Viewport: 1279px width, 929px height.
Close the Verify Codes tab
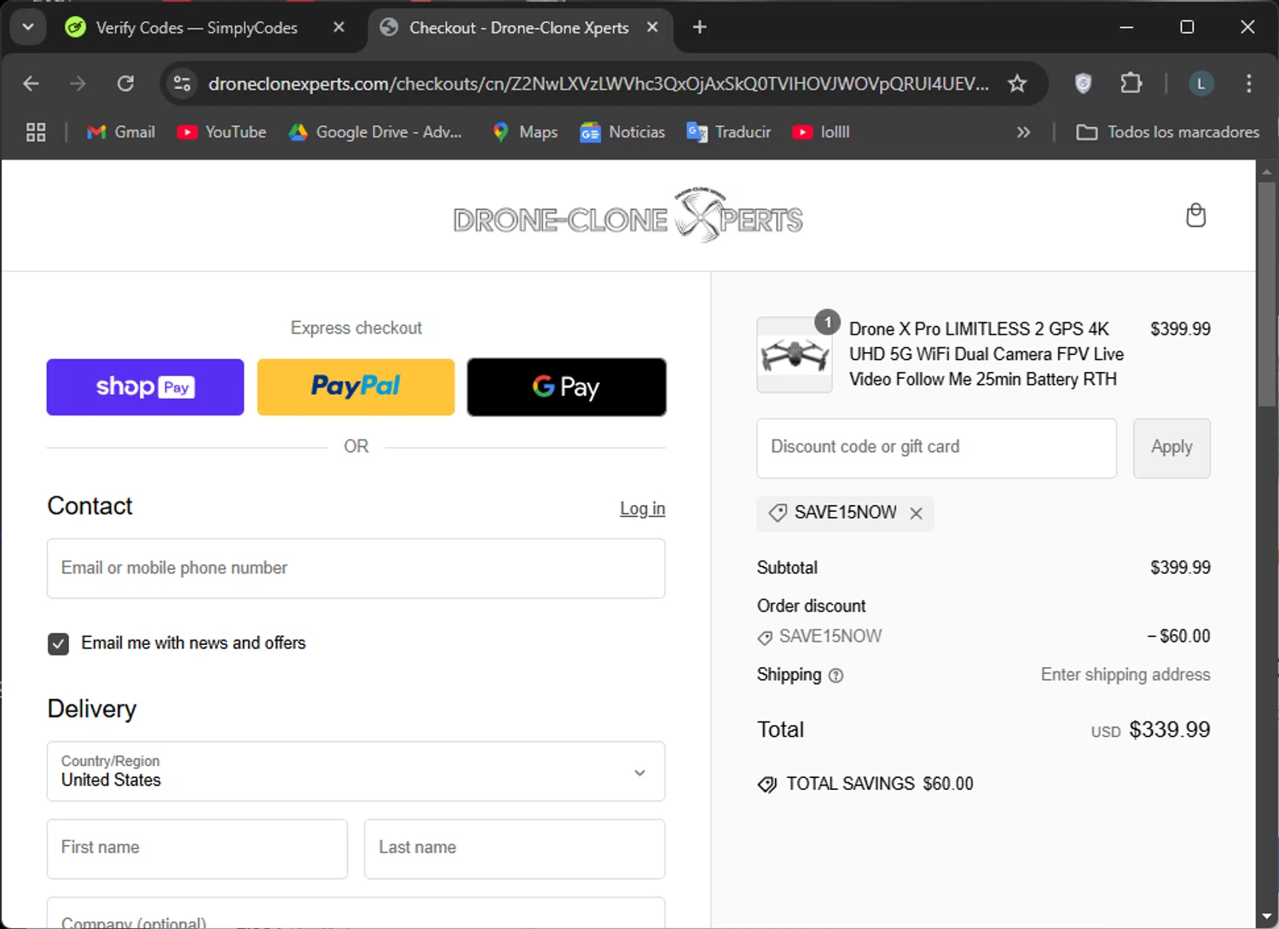coord(339,27)
